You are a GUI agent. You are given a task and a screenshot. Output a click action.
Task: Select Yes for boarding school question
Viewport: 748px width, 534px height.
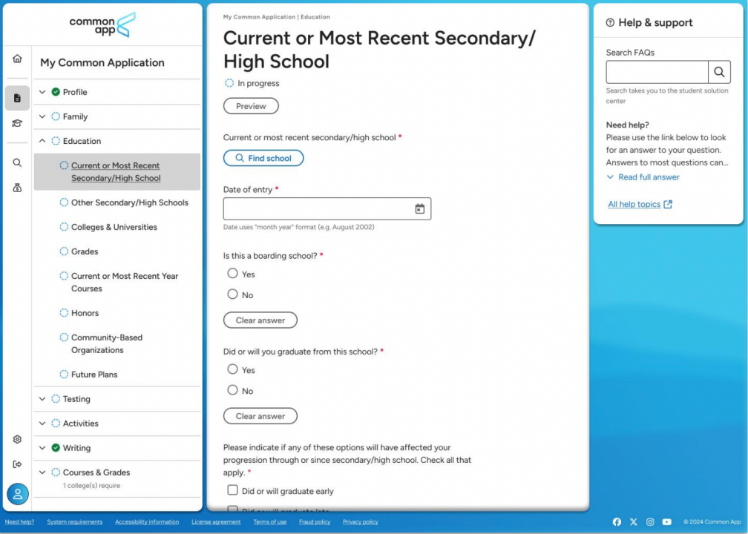232,273
